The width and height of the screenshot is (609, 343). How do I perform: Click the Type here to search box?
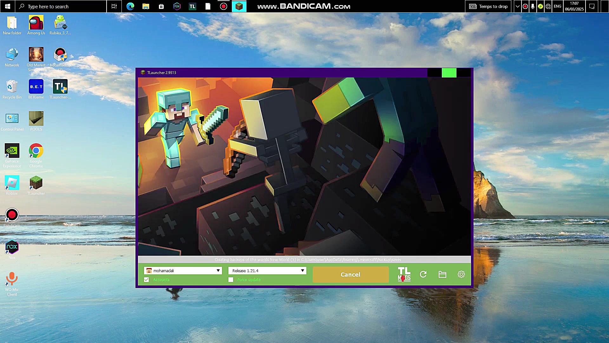[x=61, y=6]
